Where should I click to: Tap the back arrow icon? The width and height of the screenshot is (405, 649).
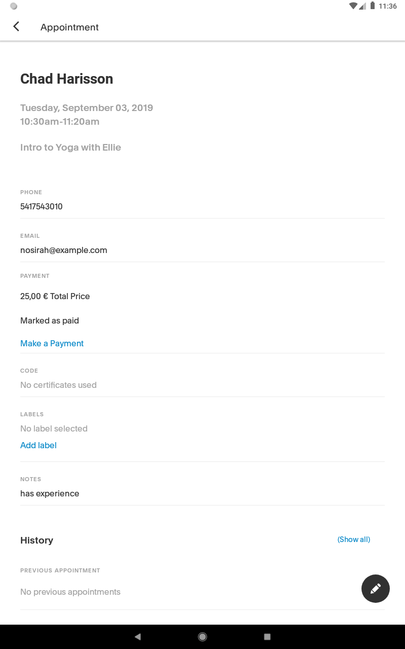pos(16,27)
